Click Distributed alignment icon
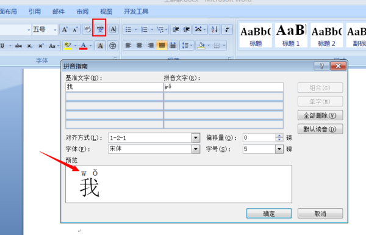Image resolution: width=366 pixels, height=235 pixels. (173, 45)
